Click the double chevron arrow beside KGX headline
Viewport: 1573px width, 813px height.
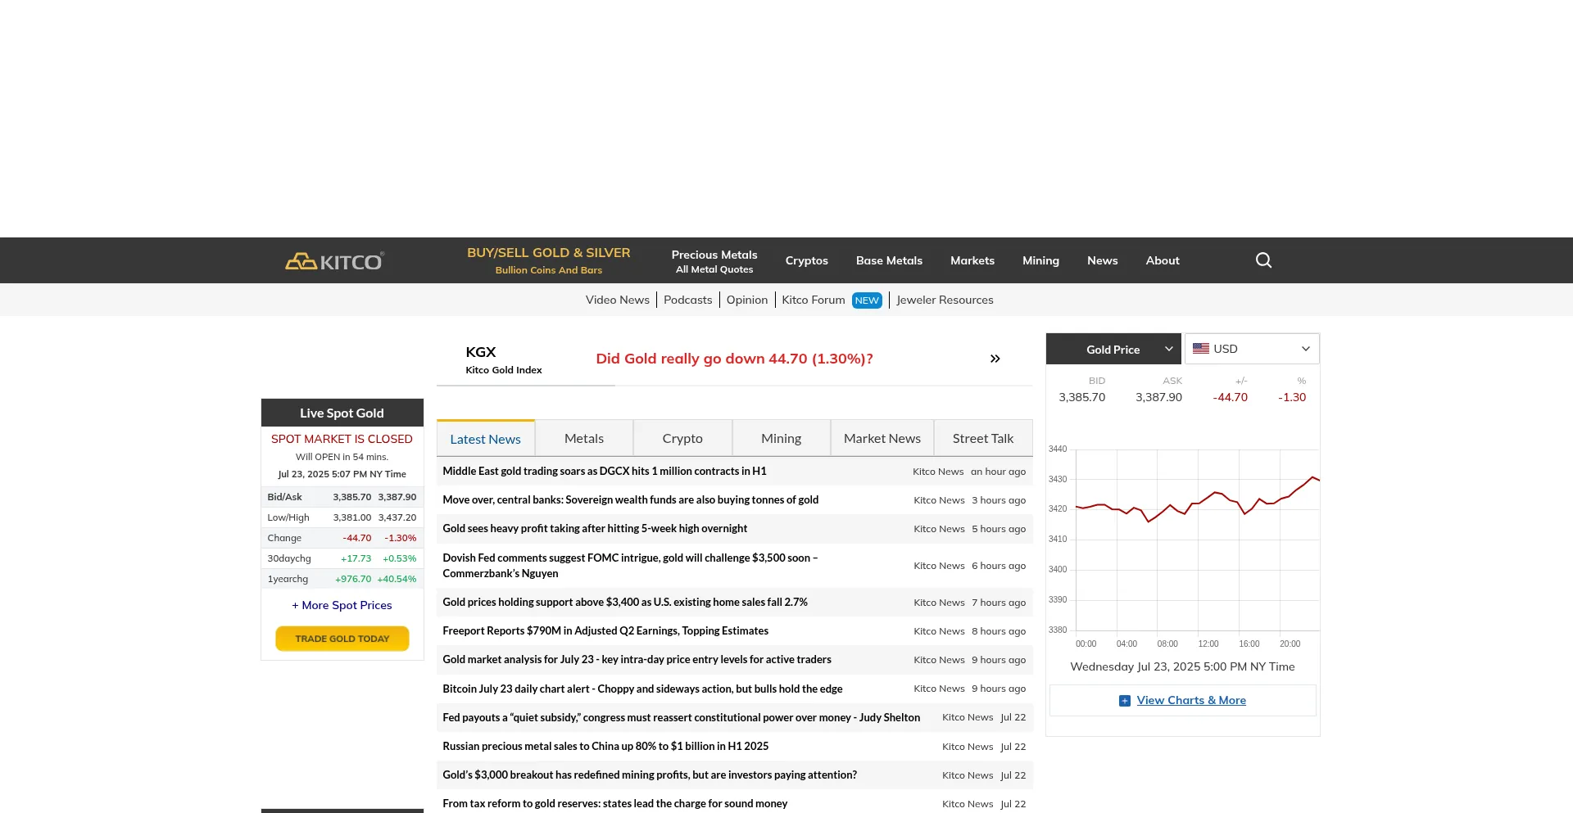(x=995, y=359)
